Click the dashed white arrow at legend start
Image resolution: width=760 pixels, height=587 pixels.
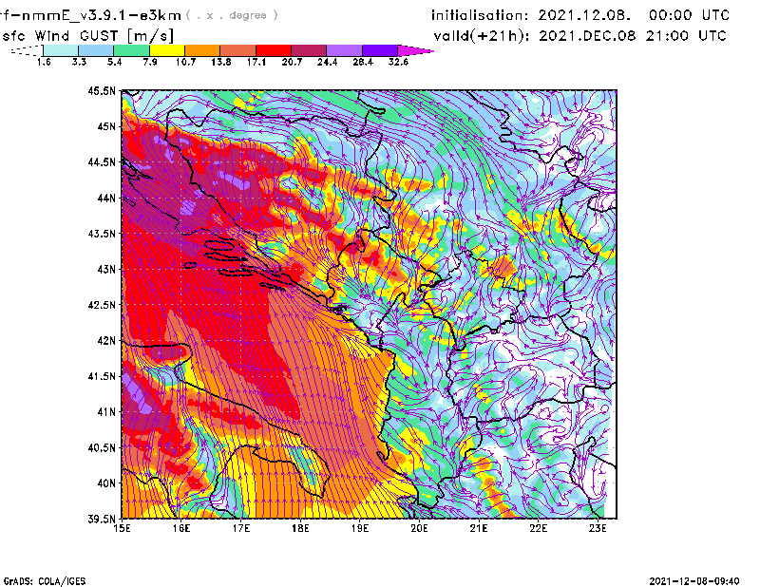27,50
